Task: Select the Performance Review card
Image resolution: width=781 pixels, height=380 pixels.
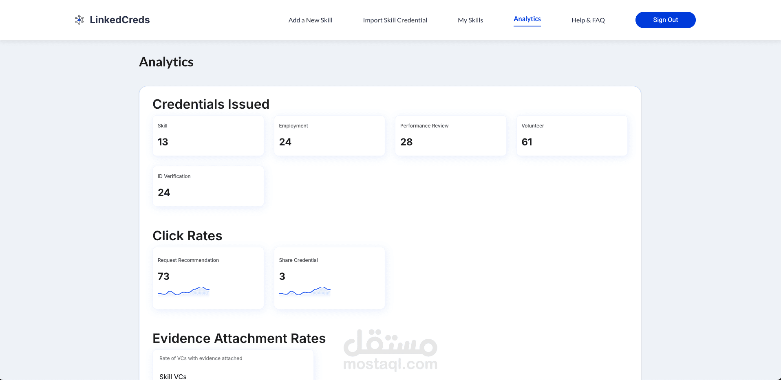Action: pyautogui.click(x=450, y=136)
